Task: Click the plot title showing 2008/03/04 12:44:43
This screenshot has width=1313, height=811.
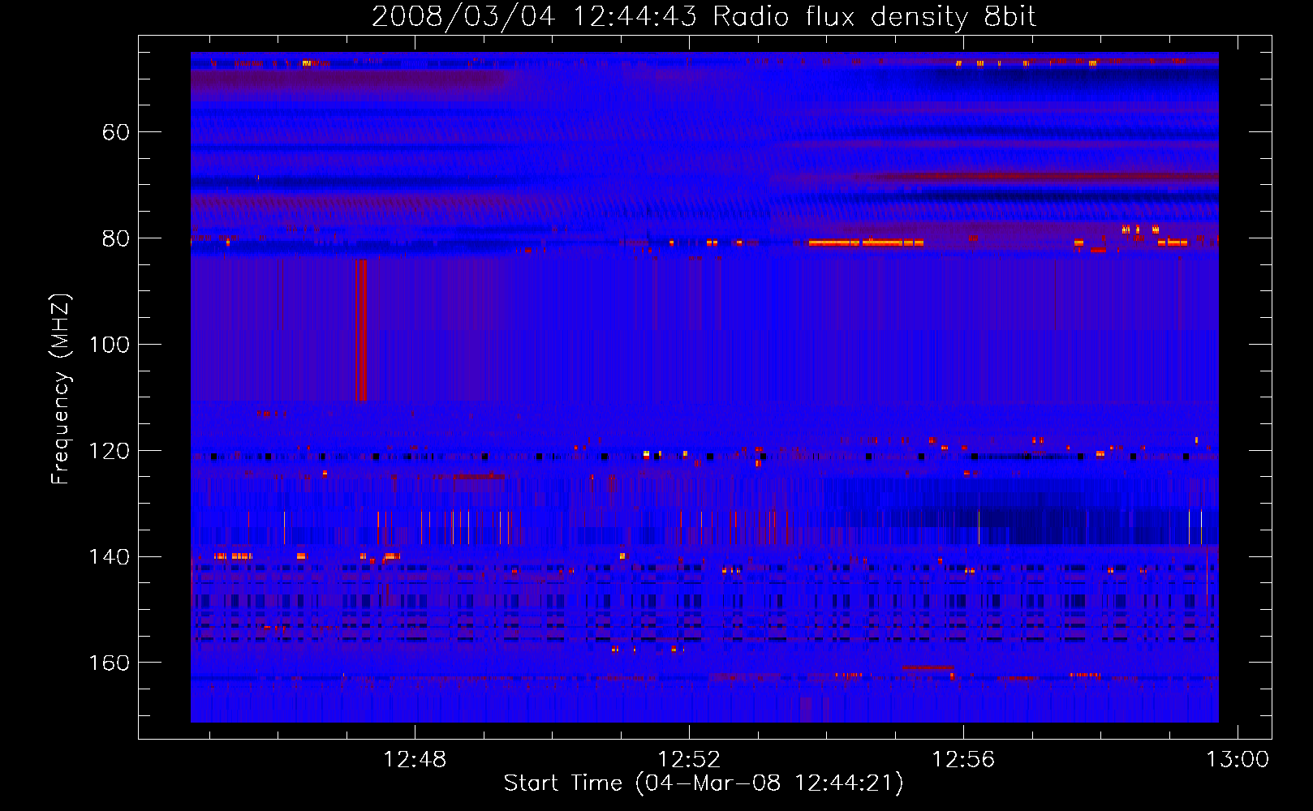Action: 704,17
